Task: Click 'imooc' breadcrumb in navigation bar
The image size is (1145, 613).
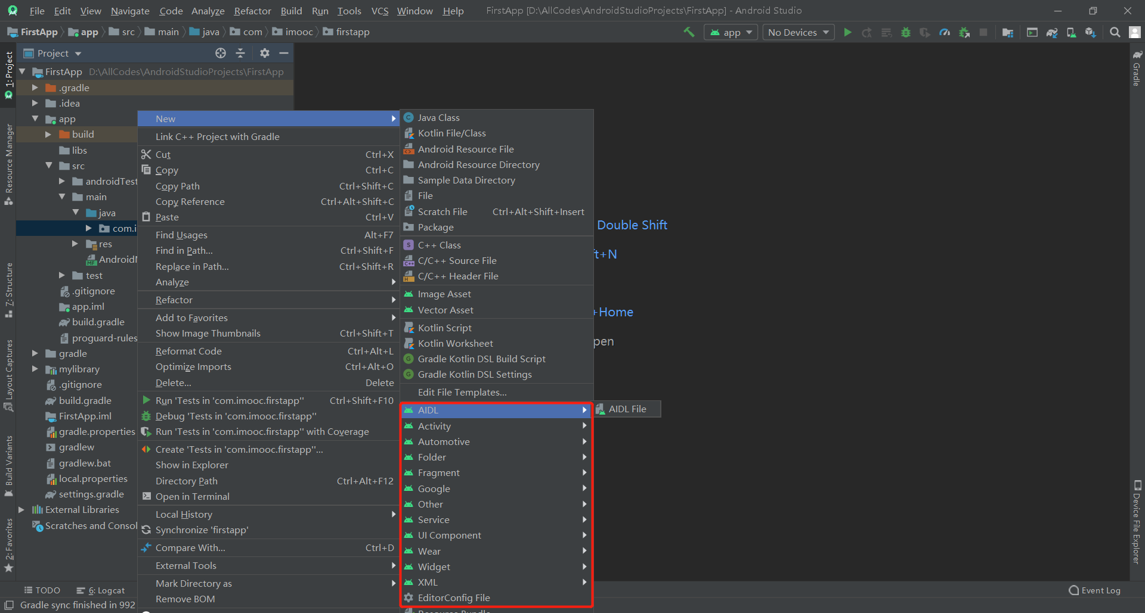Action: (293, 32)
